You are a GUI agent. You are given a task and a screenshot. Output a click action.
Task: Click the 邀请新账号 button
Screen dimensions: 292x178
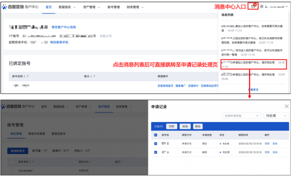click(x=18, y=151)
